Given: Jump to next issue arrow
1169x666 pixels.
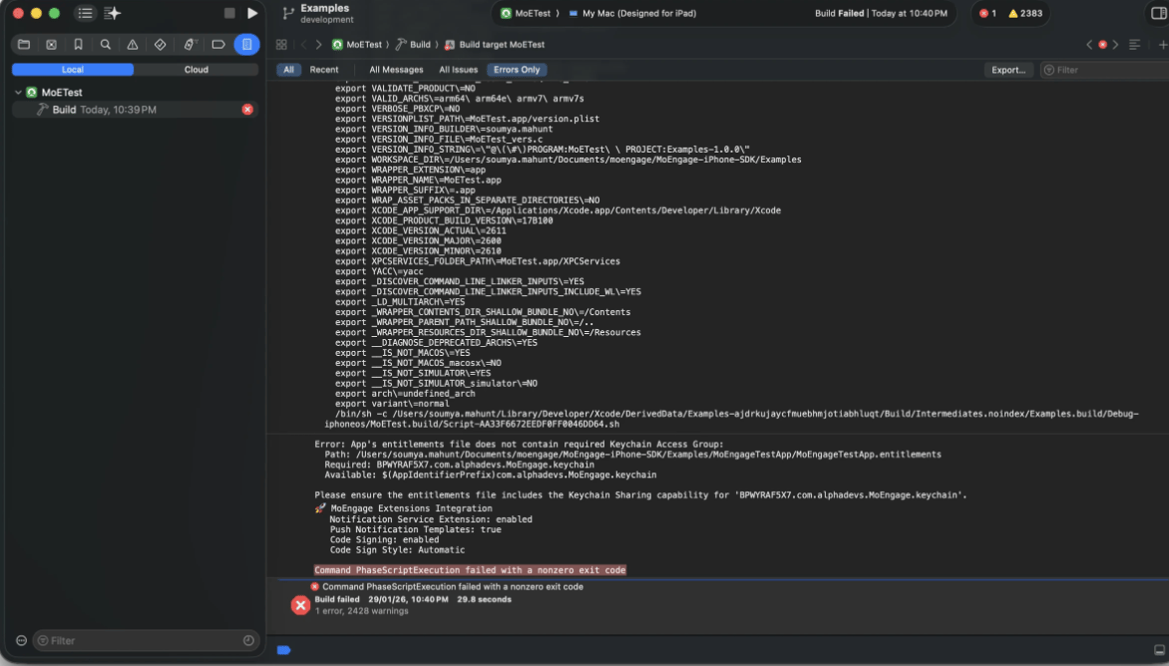Looking at the screenshot, I should 1115,45.
